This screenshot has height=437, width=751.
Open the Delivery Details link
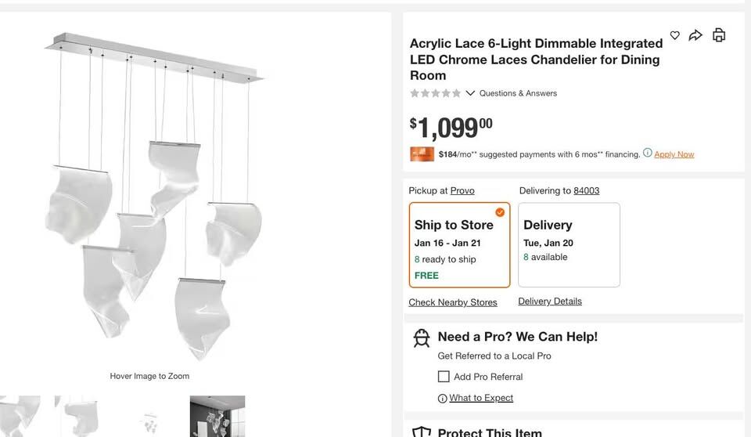point(550,302)
